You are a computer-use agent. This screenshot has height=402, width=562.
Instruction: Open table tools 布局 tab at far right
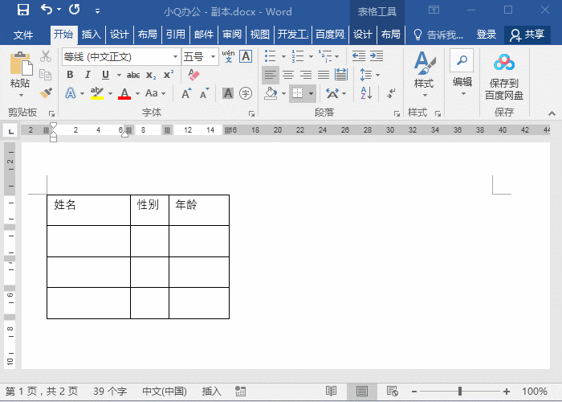(391, 35)
